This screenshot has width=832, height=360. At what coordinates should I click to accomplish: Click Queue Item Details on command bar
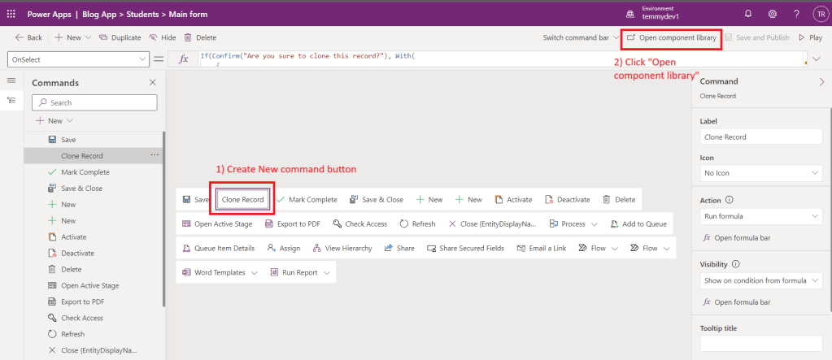[x=218, y=248]
